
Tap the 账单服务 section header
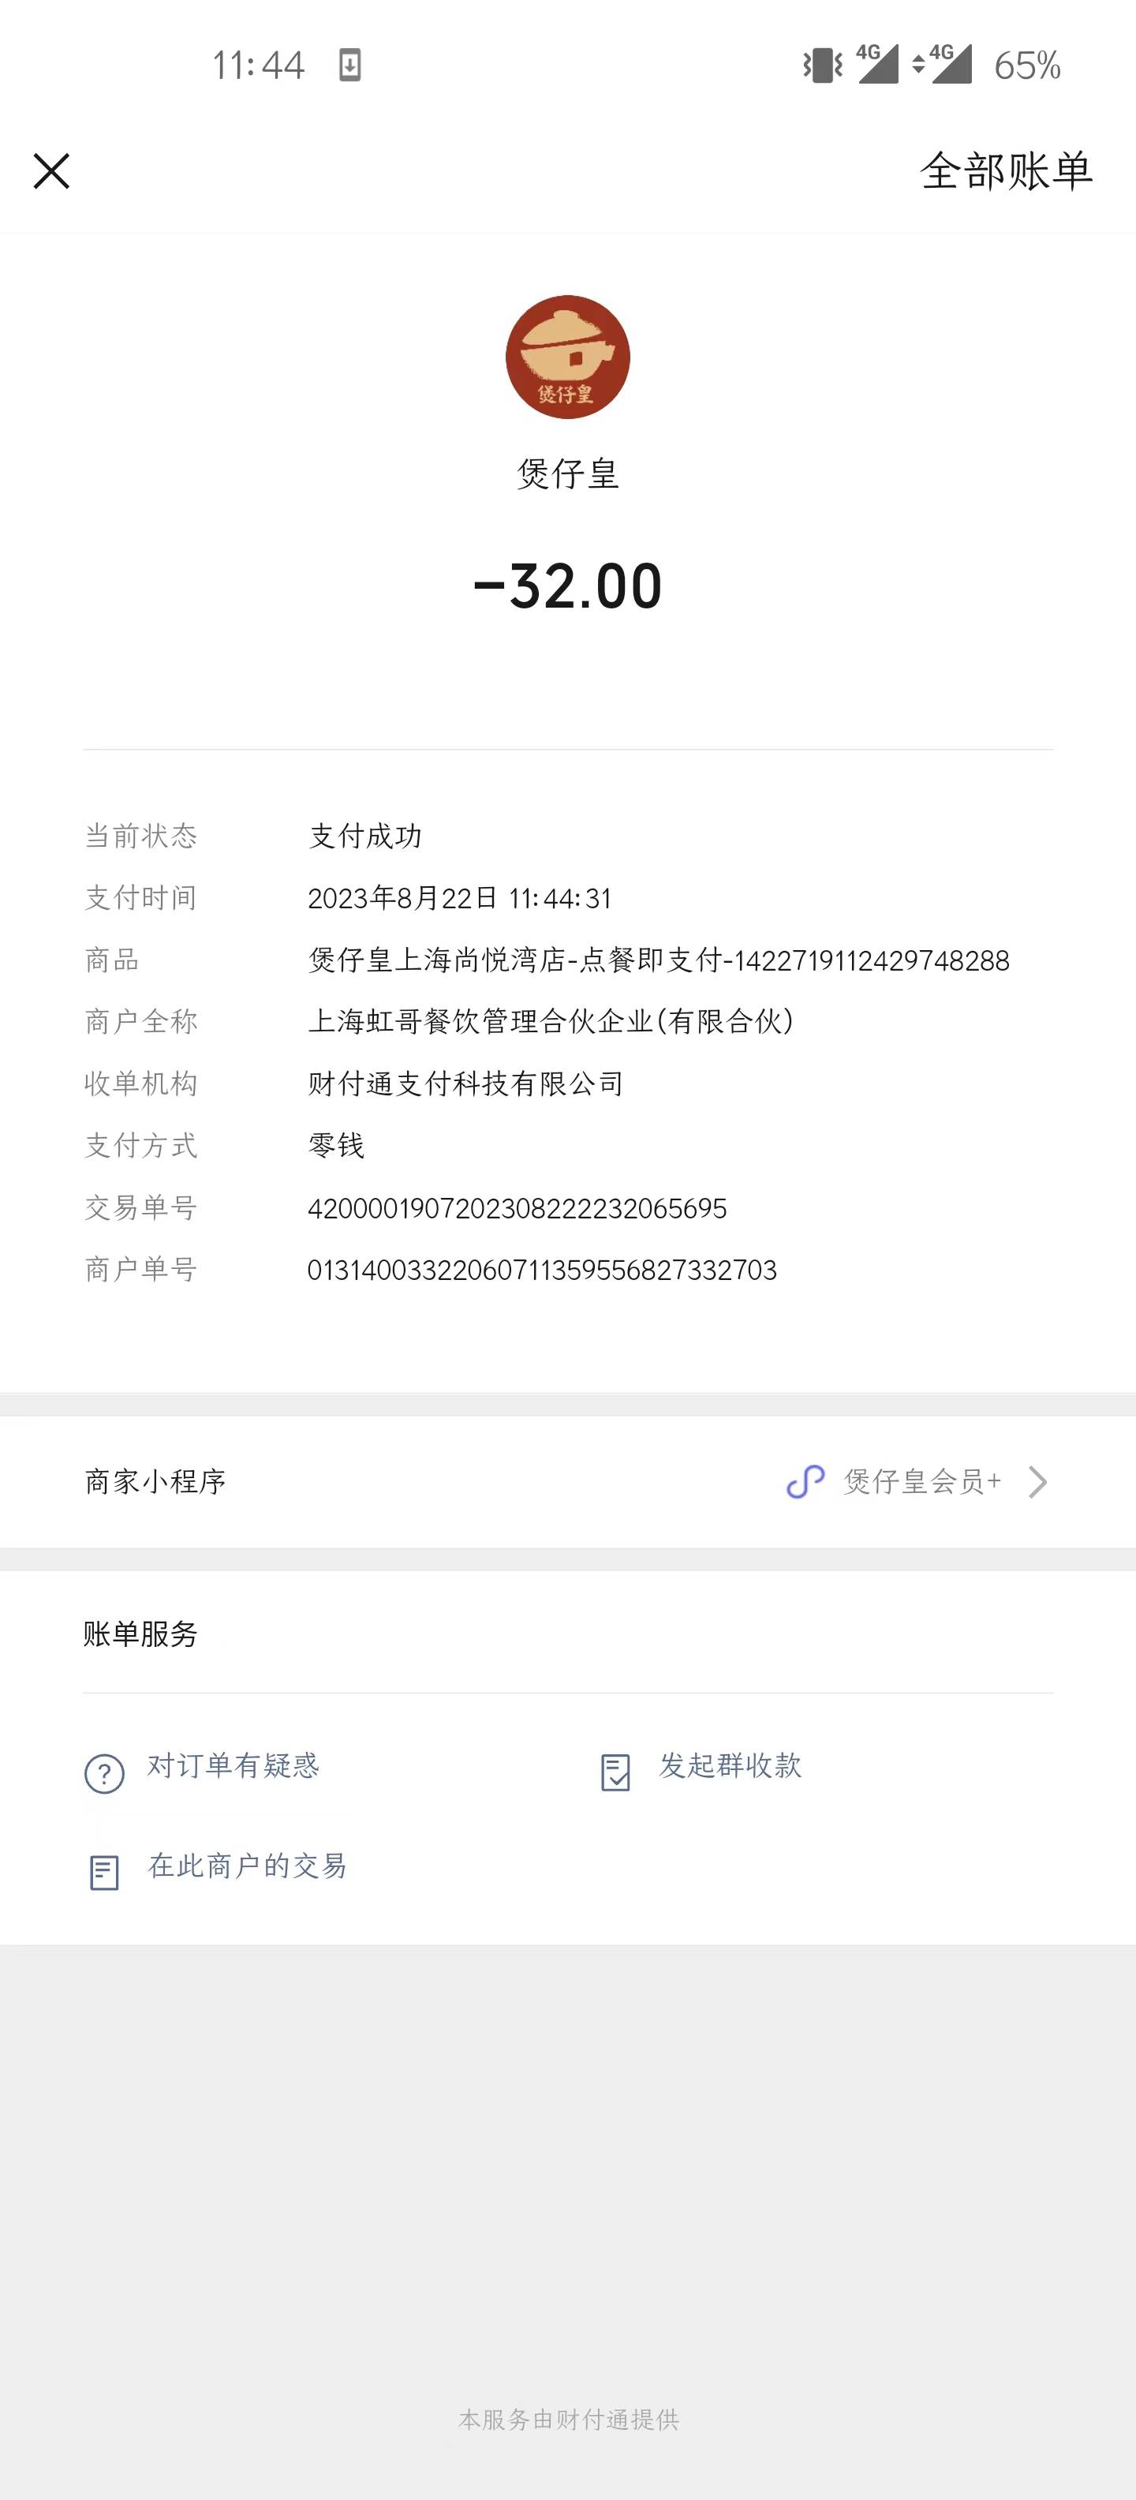tap(140, 1634)
